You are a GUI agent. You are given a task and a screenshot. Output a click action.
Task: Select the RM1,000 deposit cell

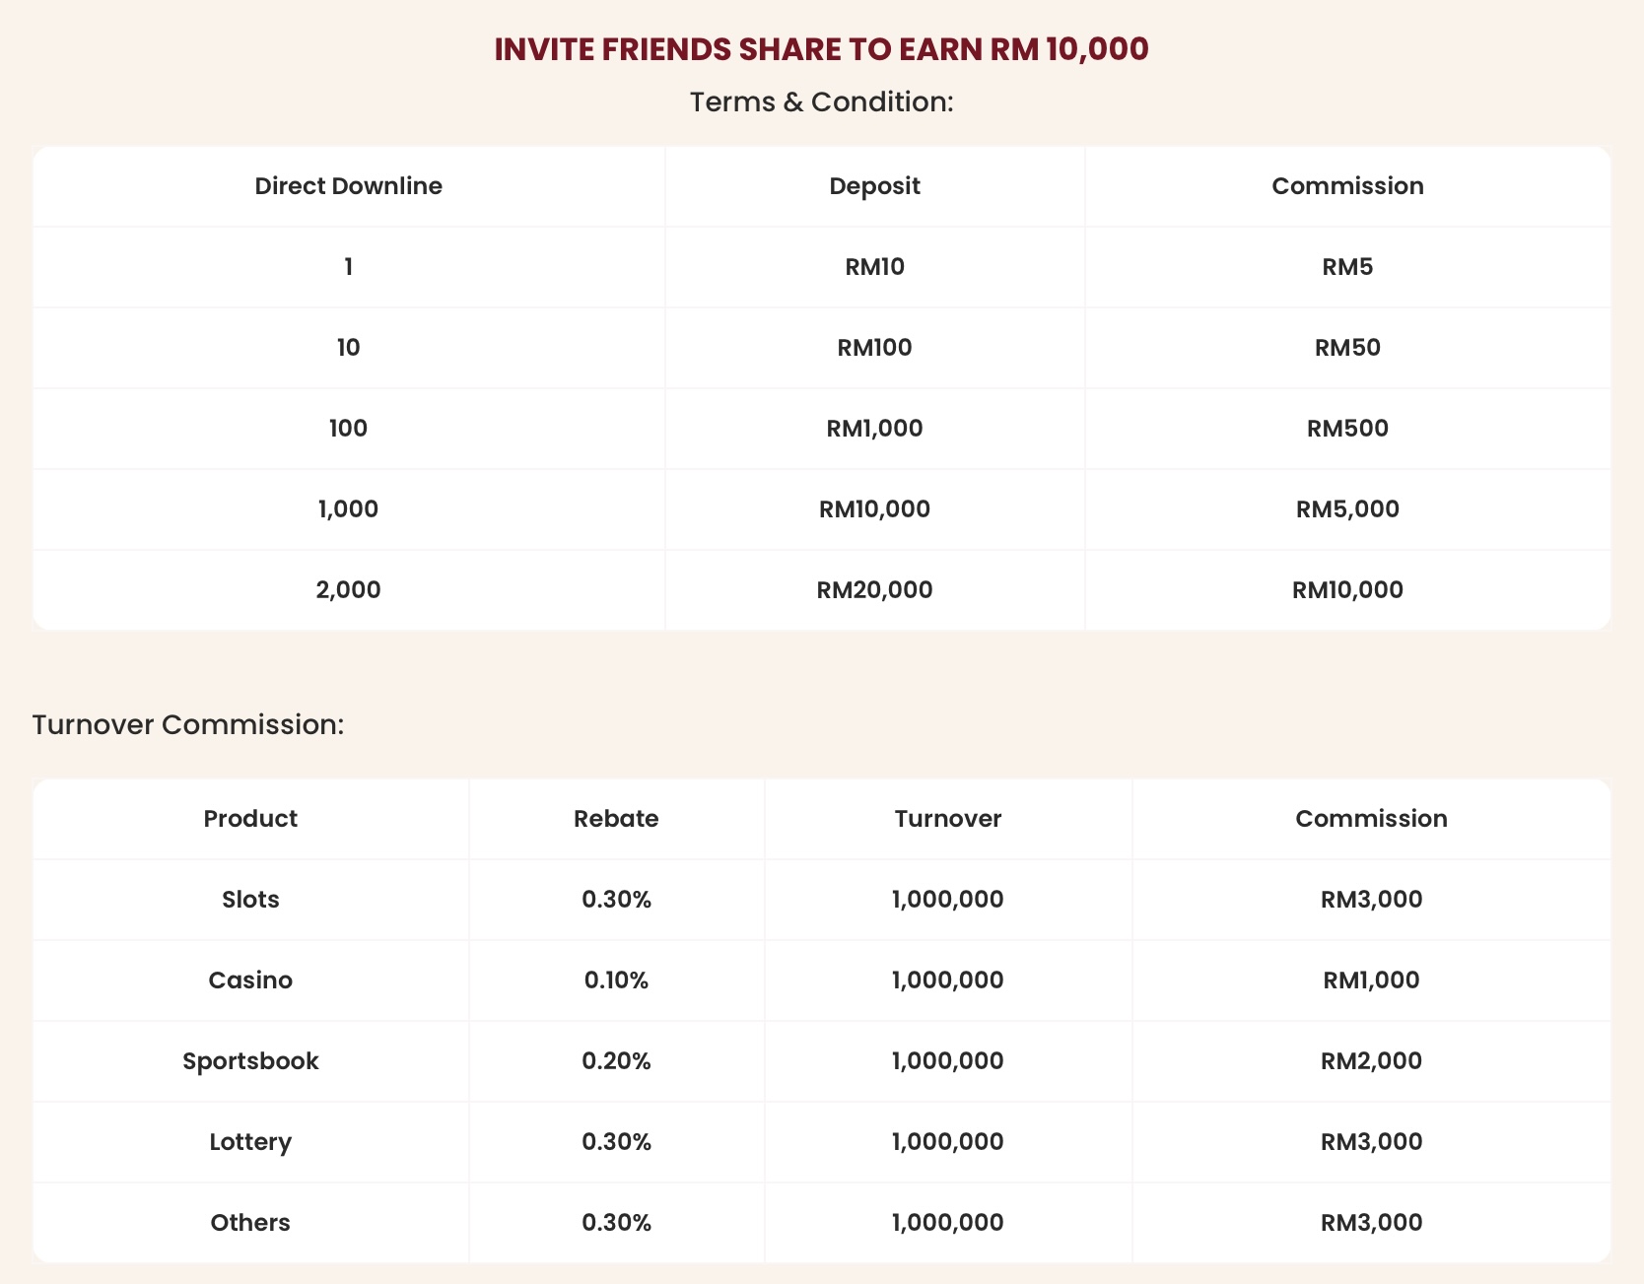click(x=874, y=429)
